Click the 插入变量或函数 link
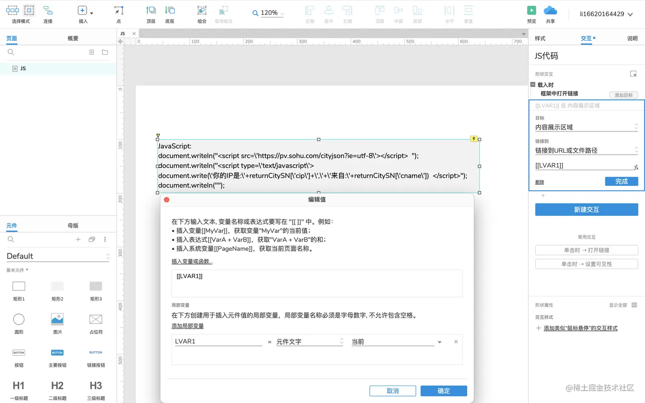Screen dimensions: 645x403 [x=192, y=261]
